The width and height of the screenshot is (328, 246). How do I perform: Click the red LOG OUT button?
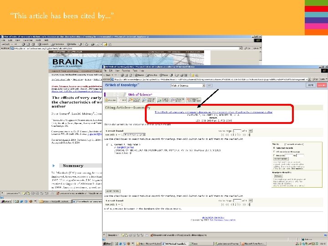322,85
